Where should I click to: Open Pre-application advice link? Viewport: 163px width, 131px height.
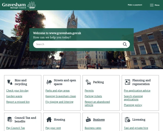click(x=137, y=91)
